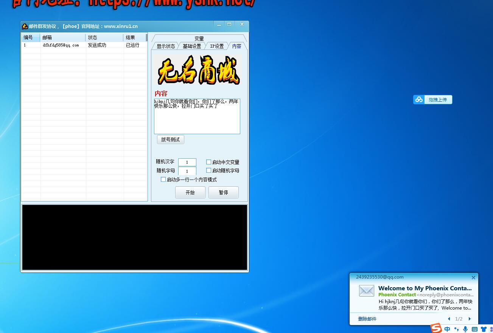The width and height of the screenshot is (493, 333).
Task: Click the 状态 column header
Action: [104, 37]
